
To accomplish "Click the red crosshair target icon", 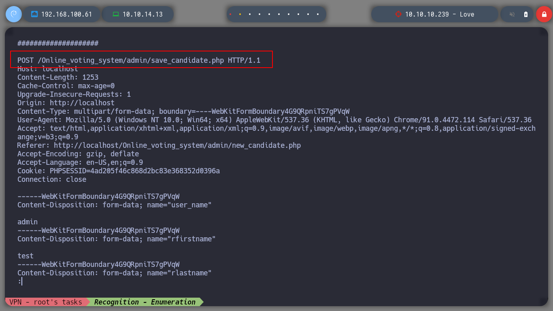I will tap(398, 14).
